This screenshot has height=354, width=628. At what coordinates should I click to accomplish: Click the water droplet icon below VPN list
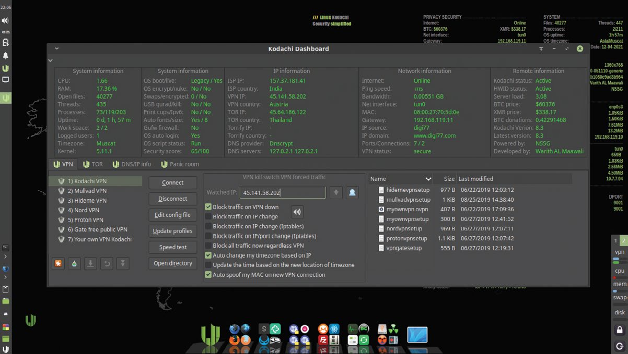[74, 264]
